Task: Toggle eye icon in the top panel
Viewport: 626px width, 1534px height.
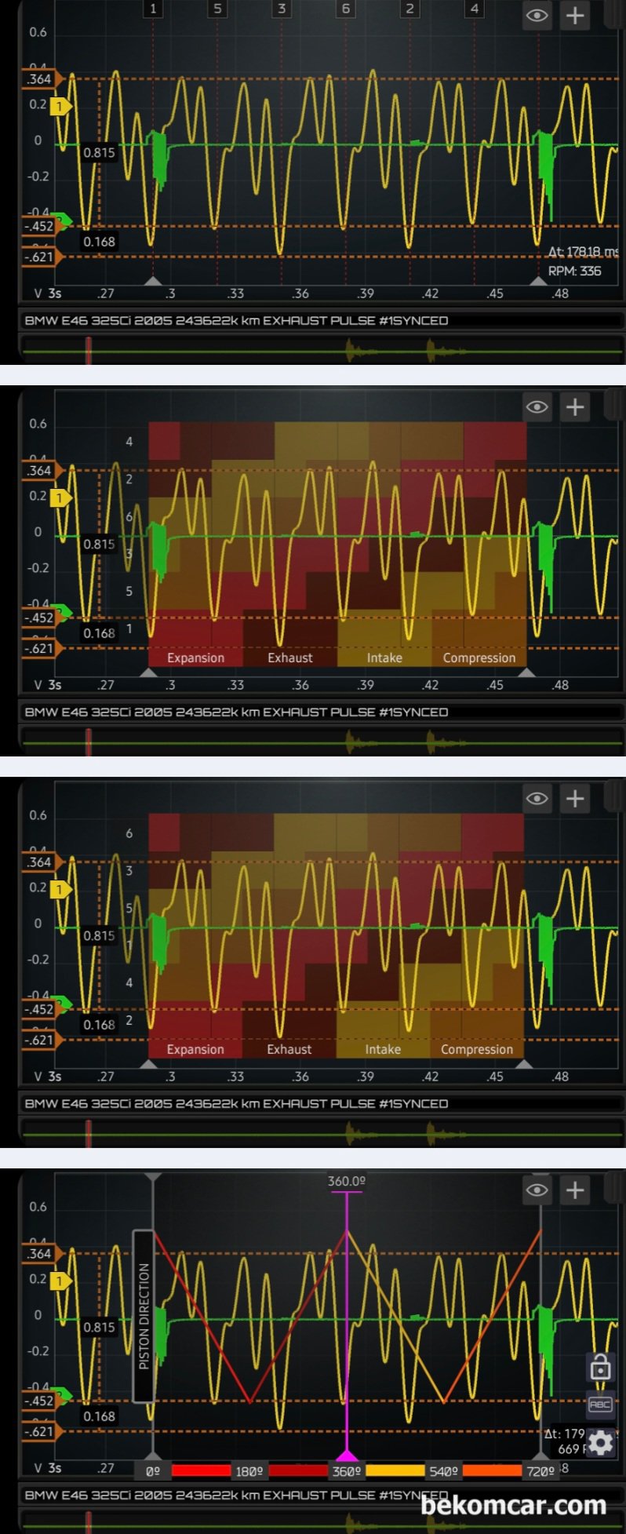Action: pos(537,16)
